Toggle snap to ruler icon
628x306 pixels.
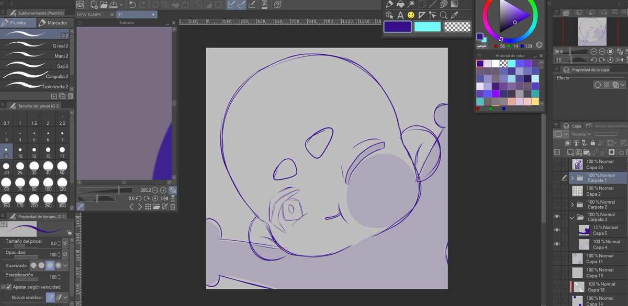231,5
